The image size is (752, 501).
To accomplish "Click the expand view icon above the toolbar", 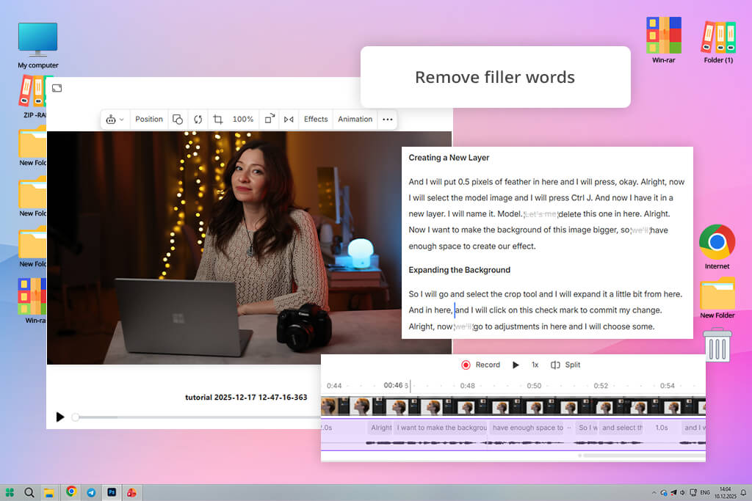I will click(57, 88).
